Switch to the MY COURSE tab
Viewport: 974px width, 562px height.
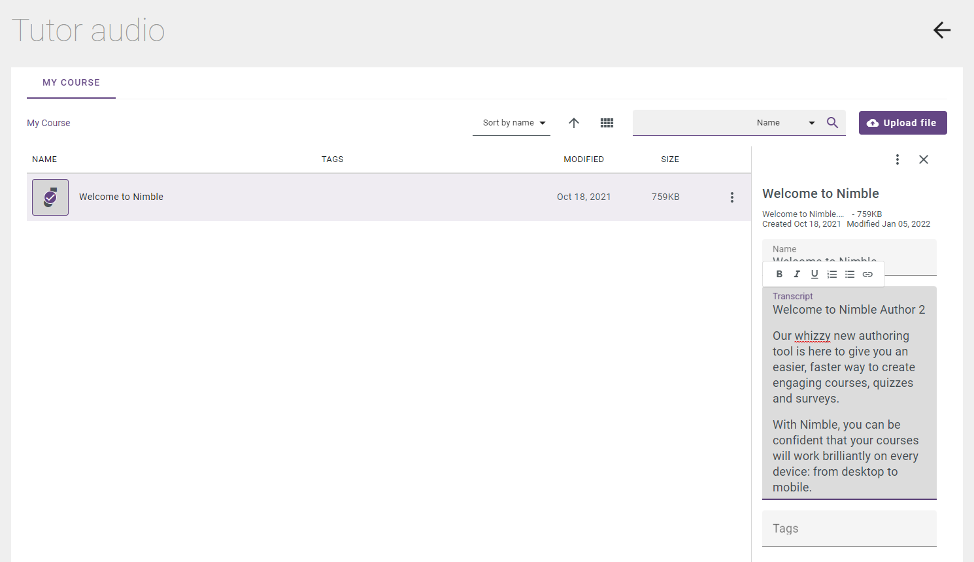[x=71, y=83]
